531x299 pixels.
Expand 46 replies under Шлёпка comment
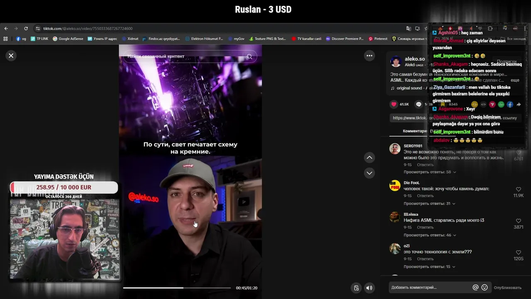(x=430, y=235)
